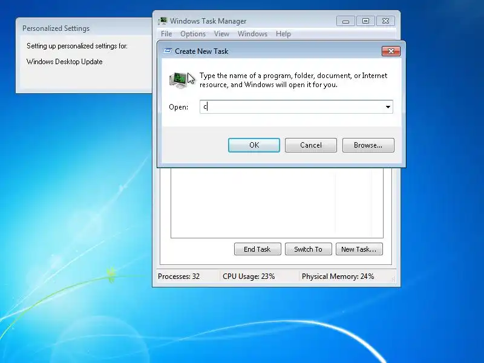This screenshot has width=484, height=363.
Task: Click the New Task... button
Action: click(359, 249)
